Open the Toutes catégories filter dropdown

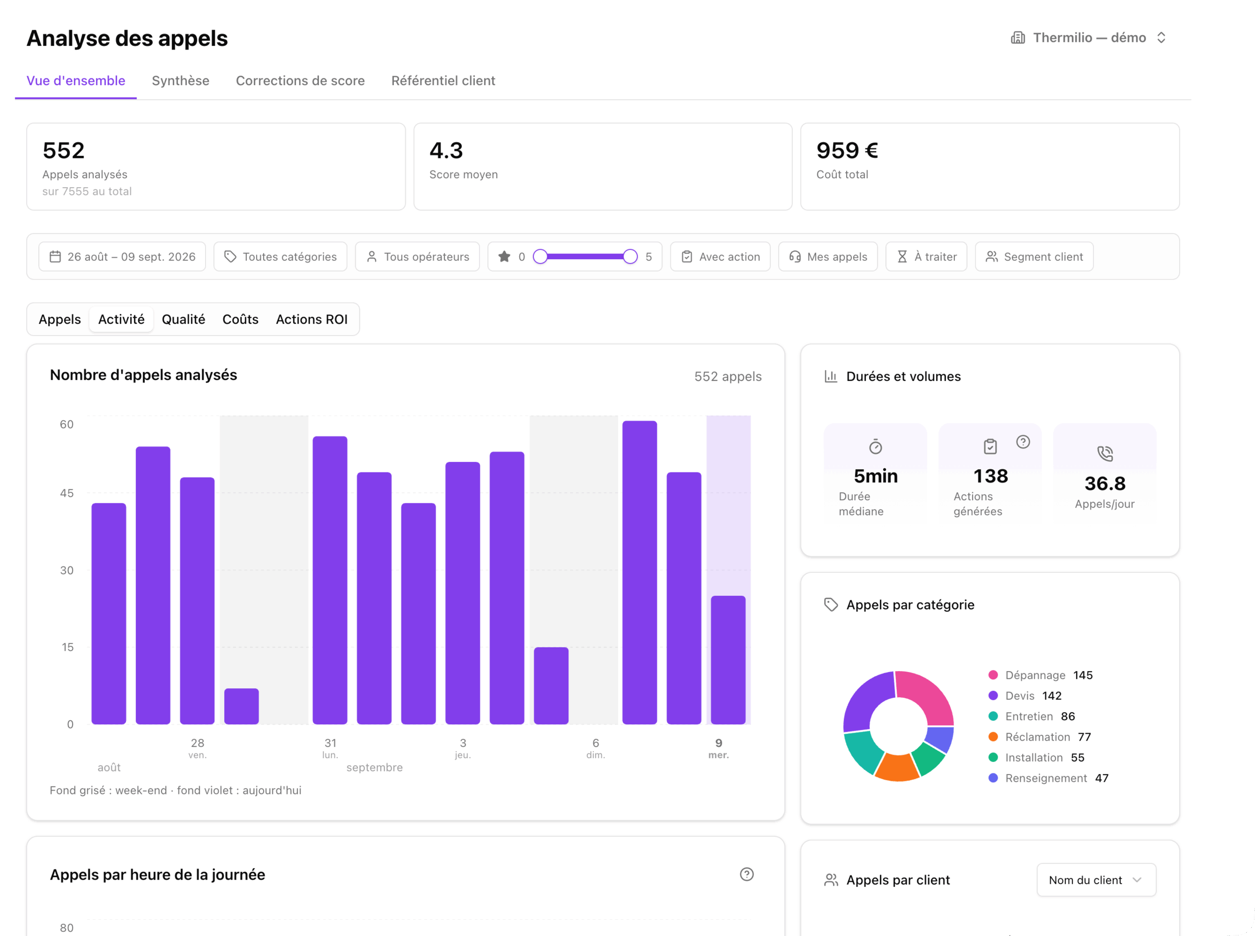(x=280, y=257)
